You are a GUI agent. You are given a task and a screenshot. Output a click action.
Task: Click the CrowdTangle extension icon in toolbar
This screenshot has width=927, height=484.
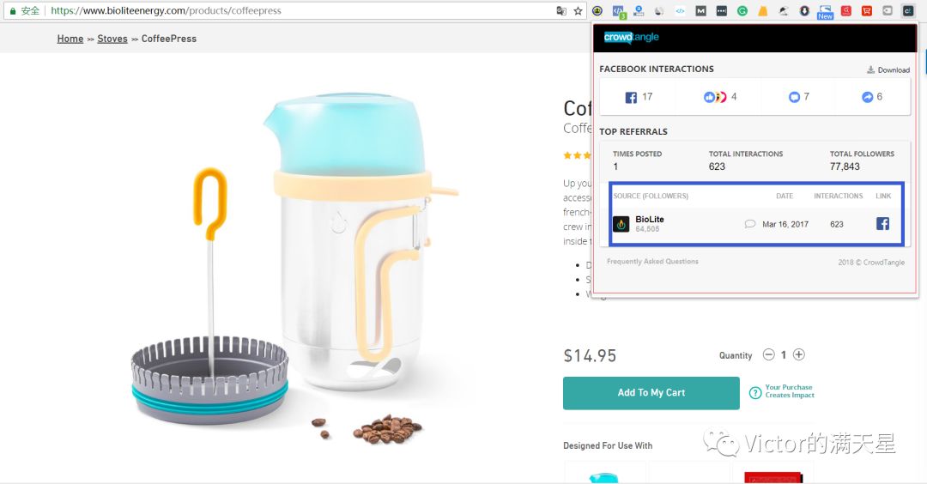(907, 10)
